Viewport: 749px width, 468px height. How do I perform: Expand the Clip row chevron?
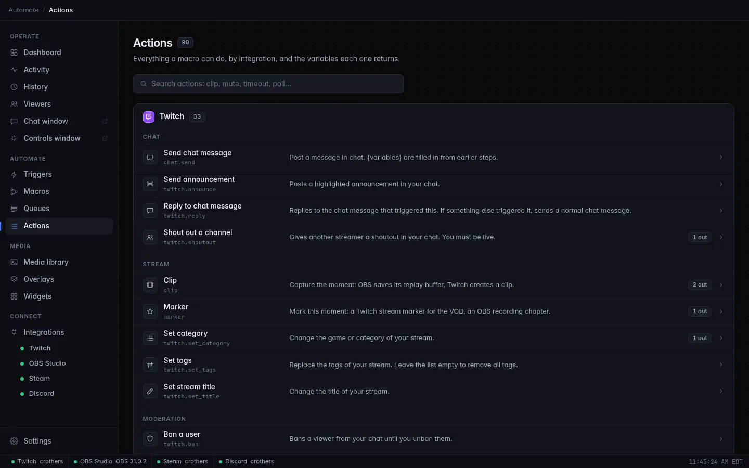[x=721, y=285]
